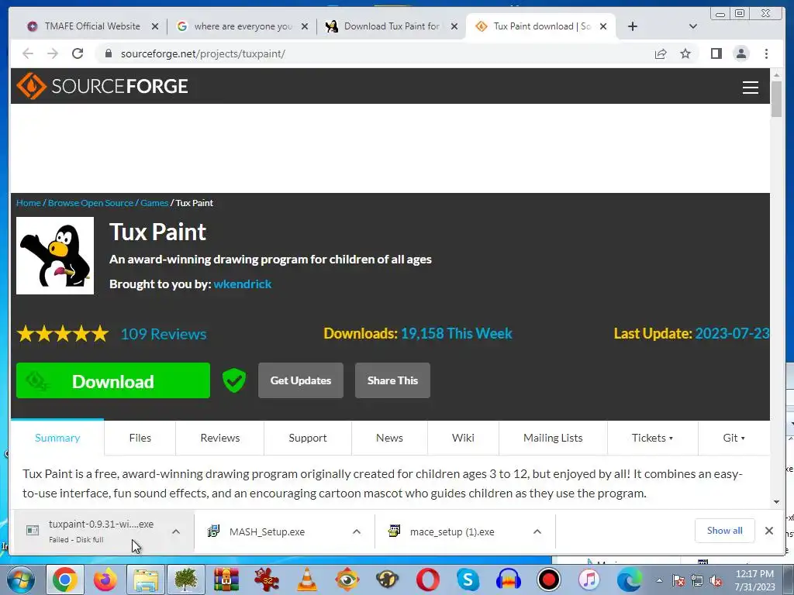Viewport: 794px width, 595px height.
Task: Launch Firefox from the taskbar
Action: coord(105,580)
